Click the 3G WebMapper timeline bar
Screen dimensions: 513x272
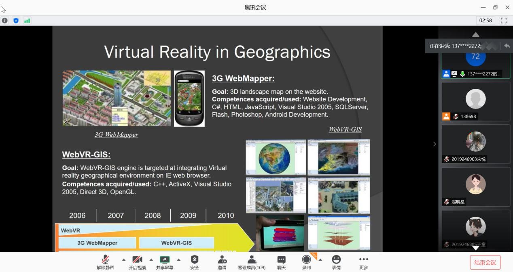[97, 243]
